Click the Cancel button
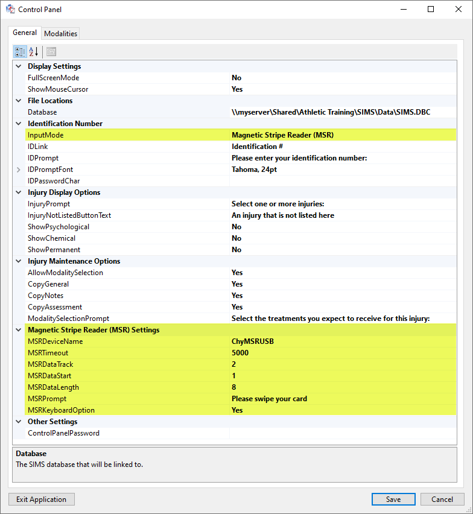 pos(442,500)
